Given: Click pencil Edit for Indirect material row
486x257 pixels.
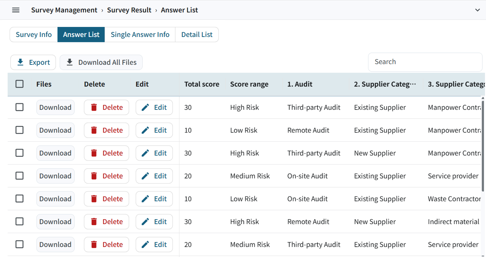Looking at the screenshot, I should point(154,222).
